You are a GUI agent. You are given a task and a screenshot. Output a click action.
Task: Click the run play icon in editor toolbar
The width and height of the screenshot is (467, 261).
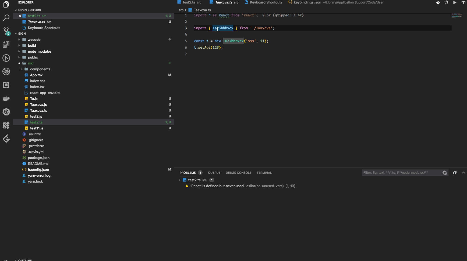tap(455, 3)
